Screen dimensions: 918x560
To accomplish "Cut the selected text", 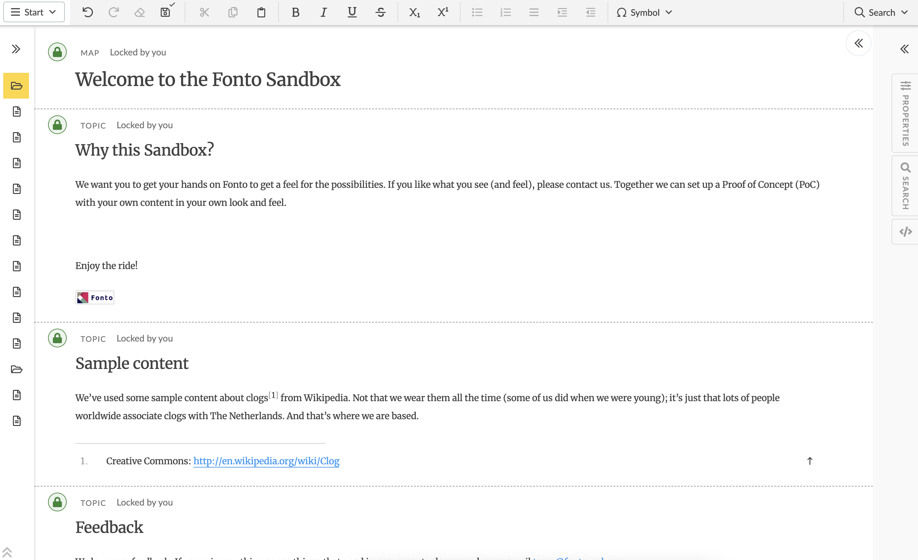I will pos(204,12).
